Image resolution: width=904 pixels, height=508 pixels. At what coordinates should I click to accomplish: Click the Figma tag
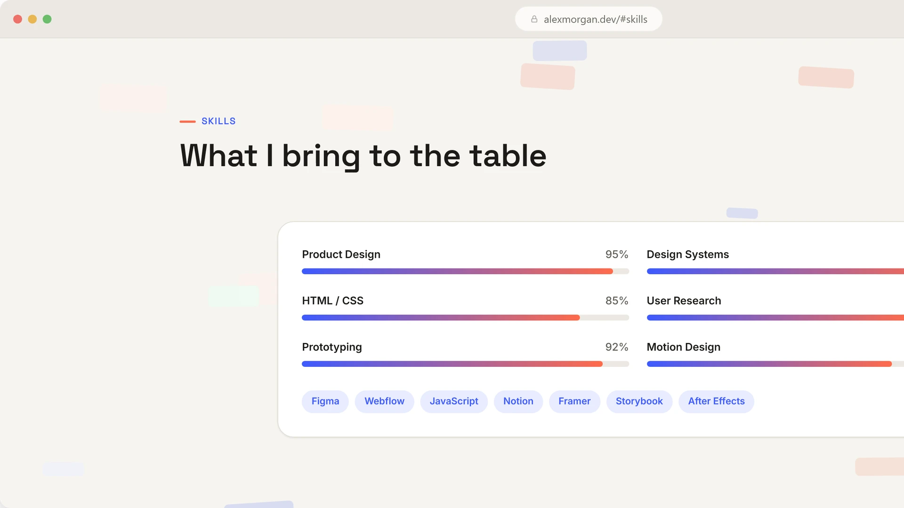click(325, 401)
